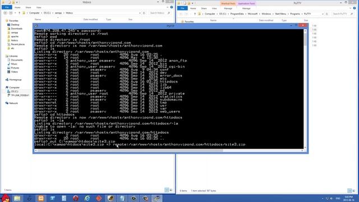Select apache shortcut in Favorites list
Viewport: 359px width, 202px height.
click(15, 36)
